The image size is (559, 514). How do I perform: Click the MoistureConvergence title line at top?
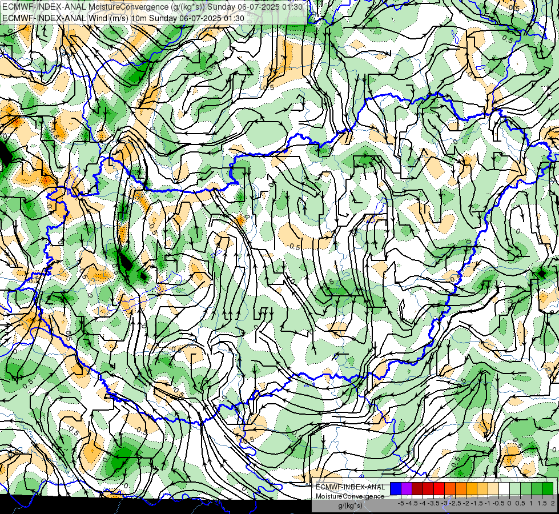[152, 7]
